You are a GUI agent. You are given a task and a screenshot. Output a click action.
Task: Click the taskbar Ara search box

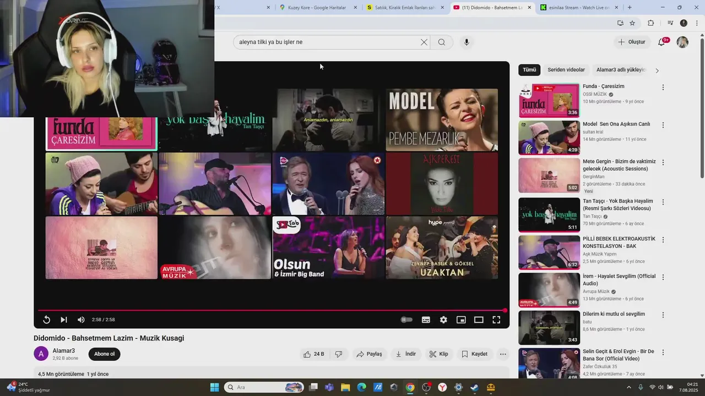(263, 387)
